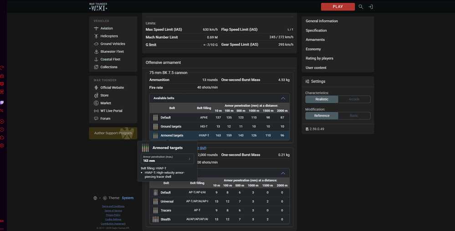Click the Armored targets tooltip title
Screen dimensions: 455x231
(x=168, y=148)
